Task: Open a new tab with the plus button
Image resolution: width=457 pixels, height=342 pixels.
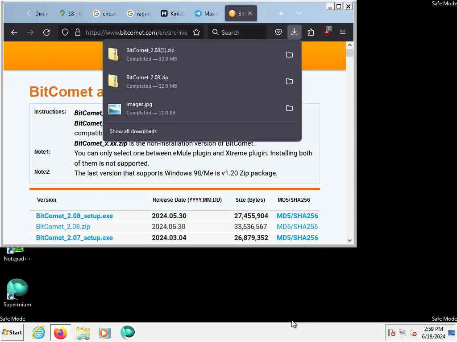Action: (x=281, y=14)
